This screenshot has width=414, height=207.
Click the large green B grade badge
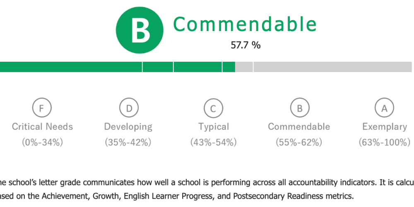[140, 30]
